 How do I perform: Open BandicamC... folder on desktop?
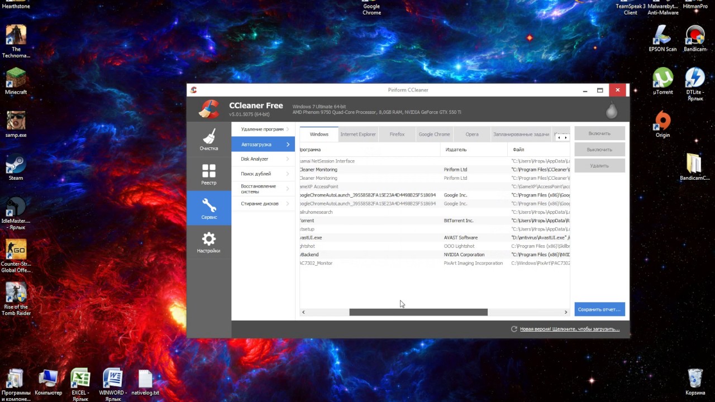coord(695,167)
